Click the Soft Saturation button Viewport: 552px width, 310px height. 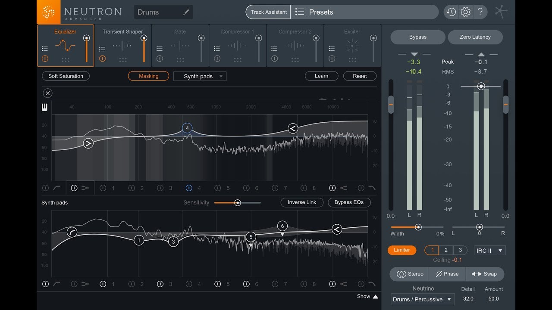[66, 76]
